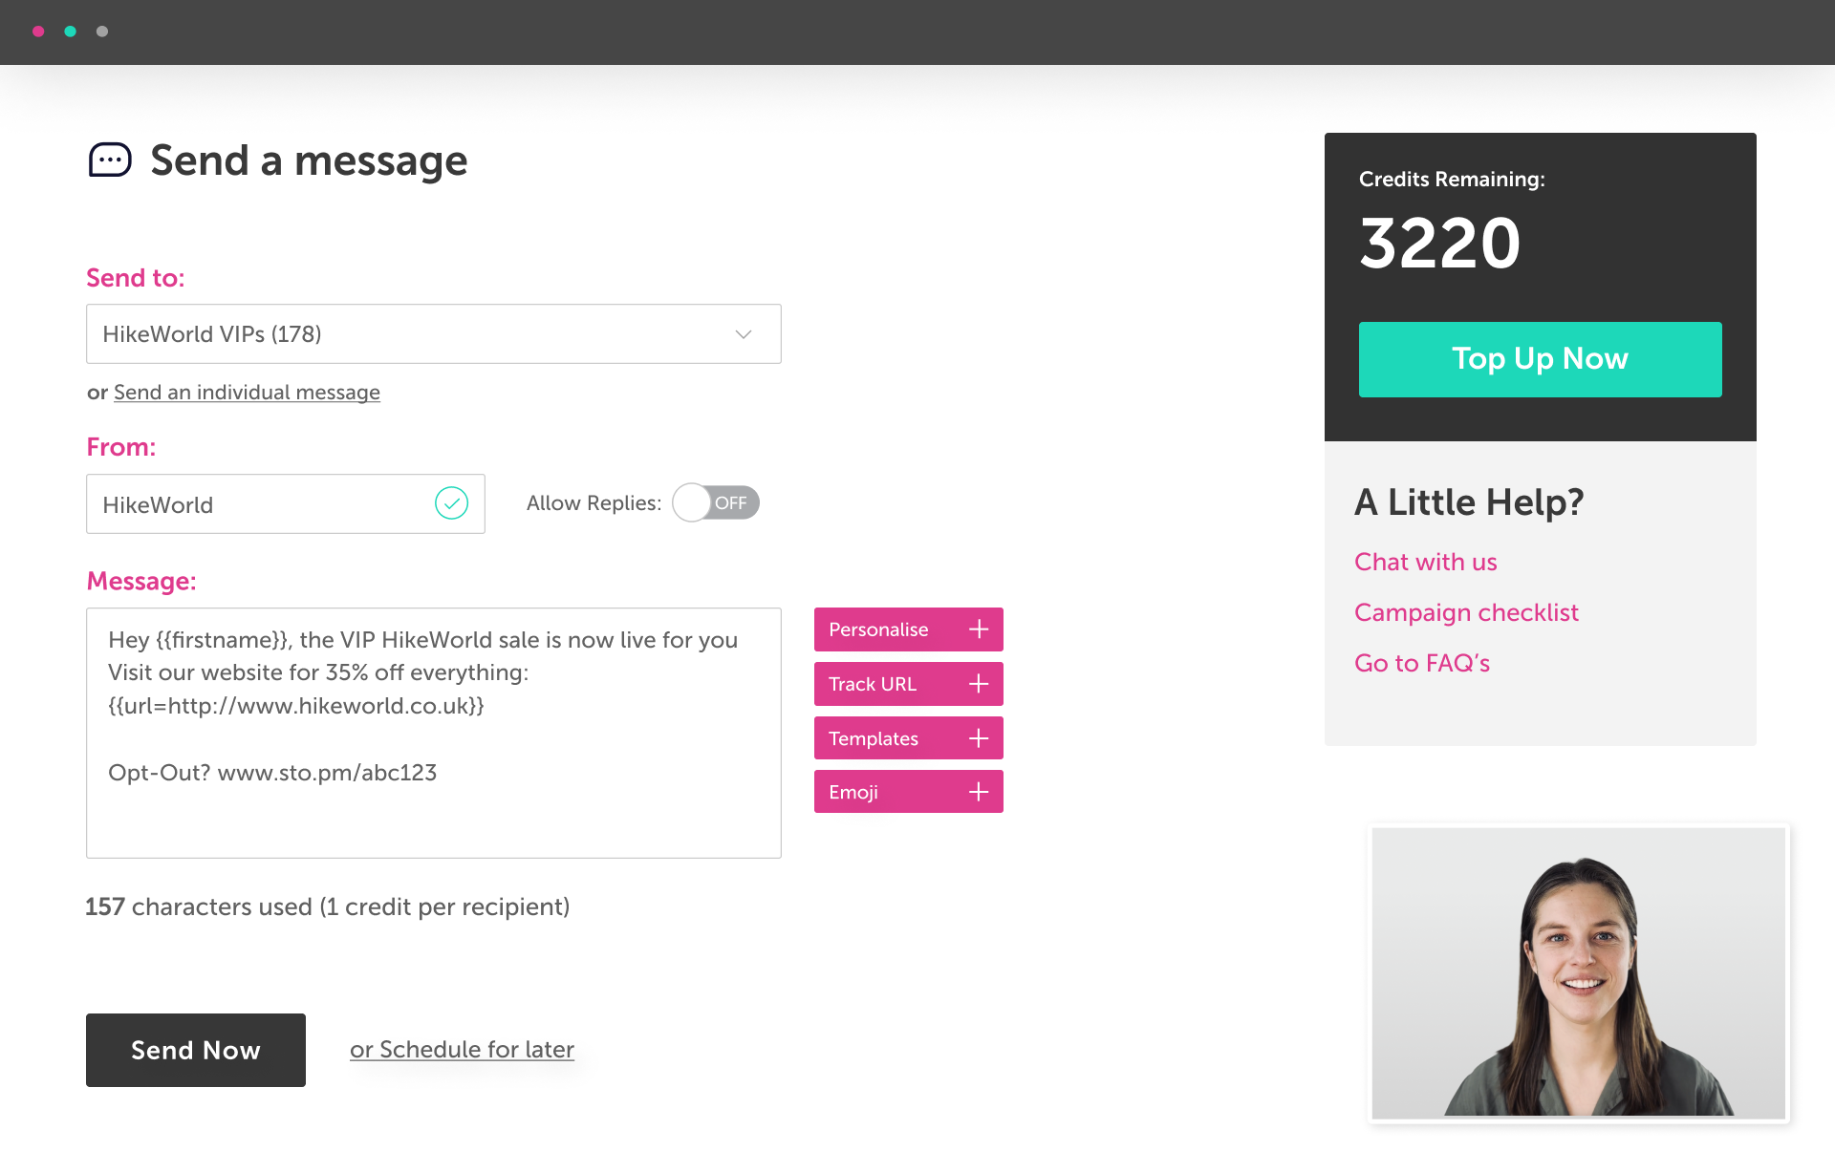Click into the Message text area
This screenshot has width=1835, height=1173.
tap(433, 812)
